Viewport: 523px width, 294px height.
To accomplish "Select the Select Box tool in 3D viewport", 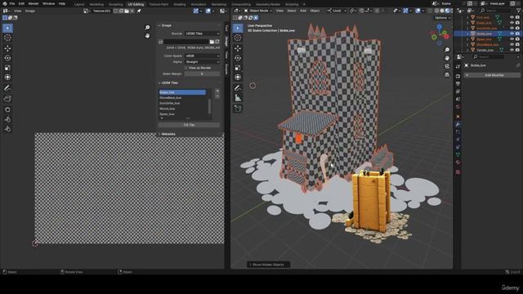I will tap(238, 28).
